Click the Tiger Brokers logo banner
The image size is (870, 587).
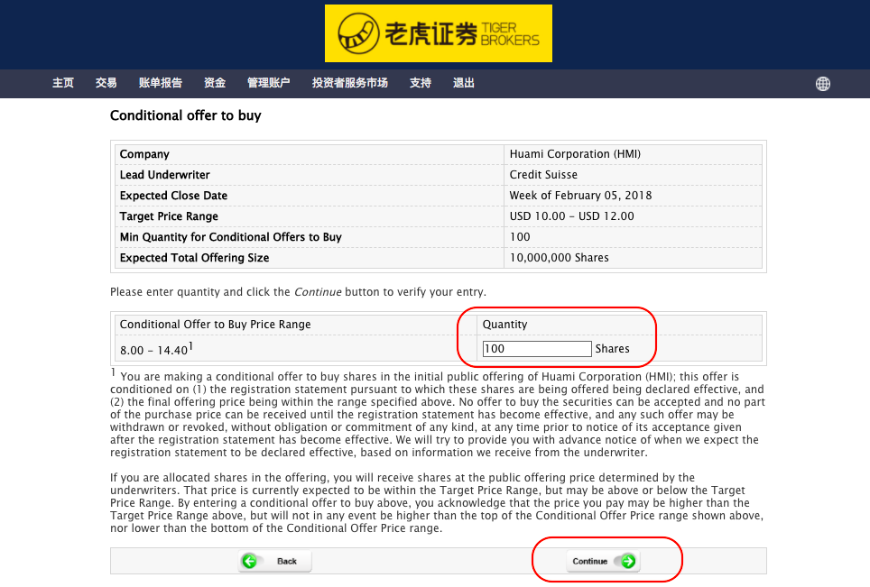(x=439, y=33)
